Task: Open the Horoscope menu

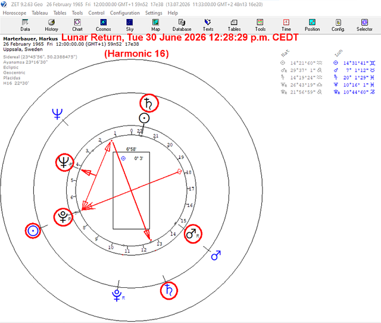Action: (14, 13)
